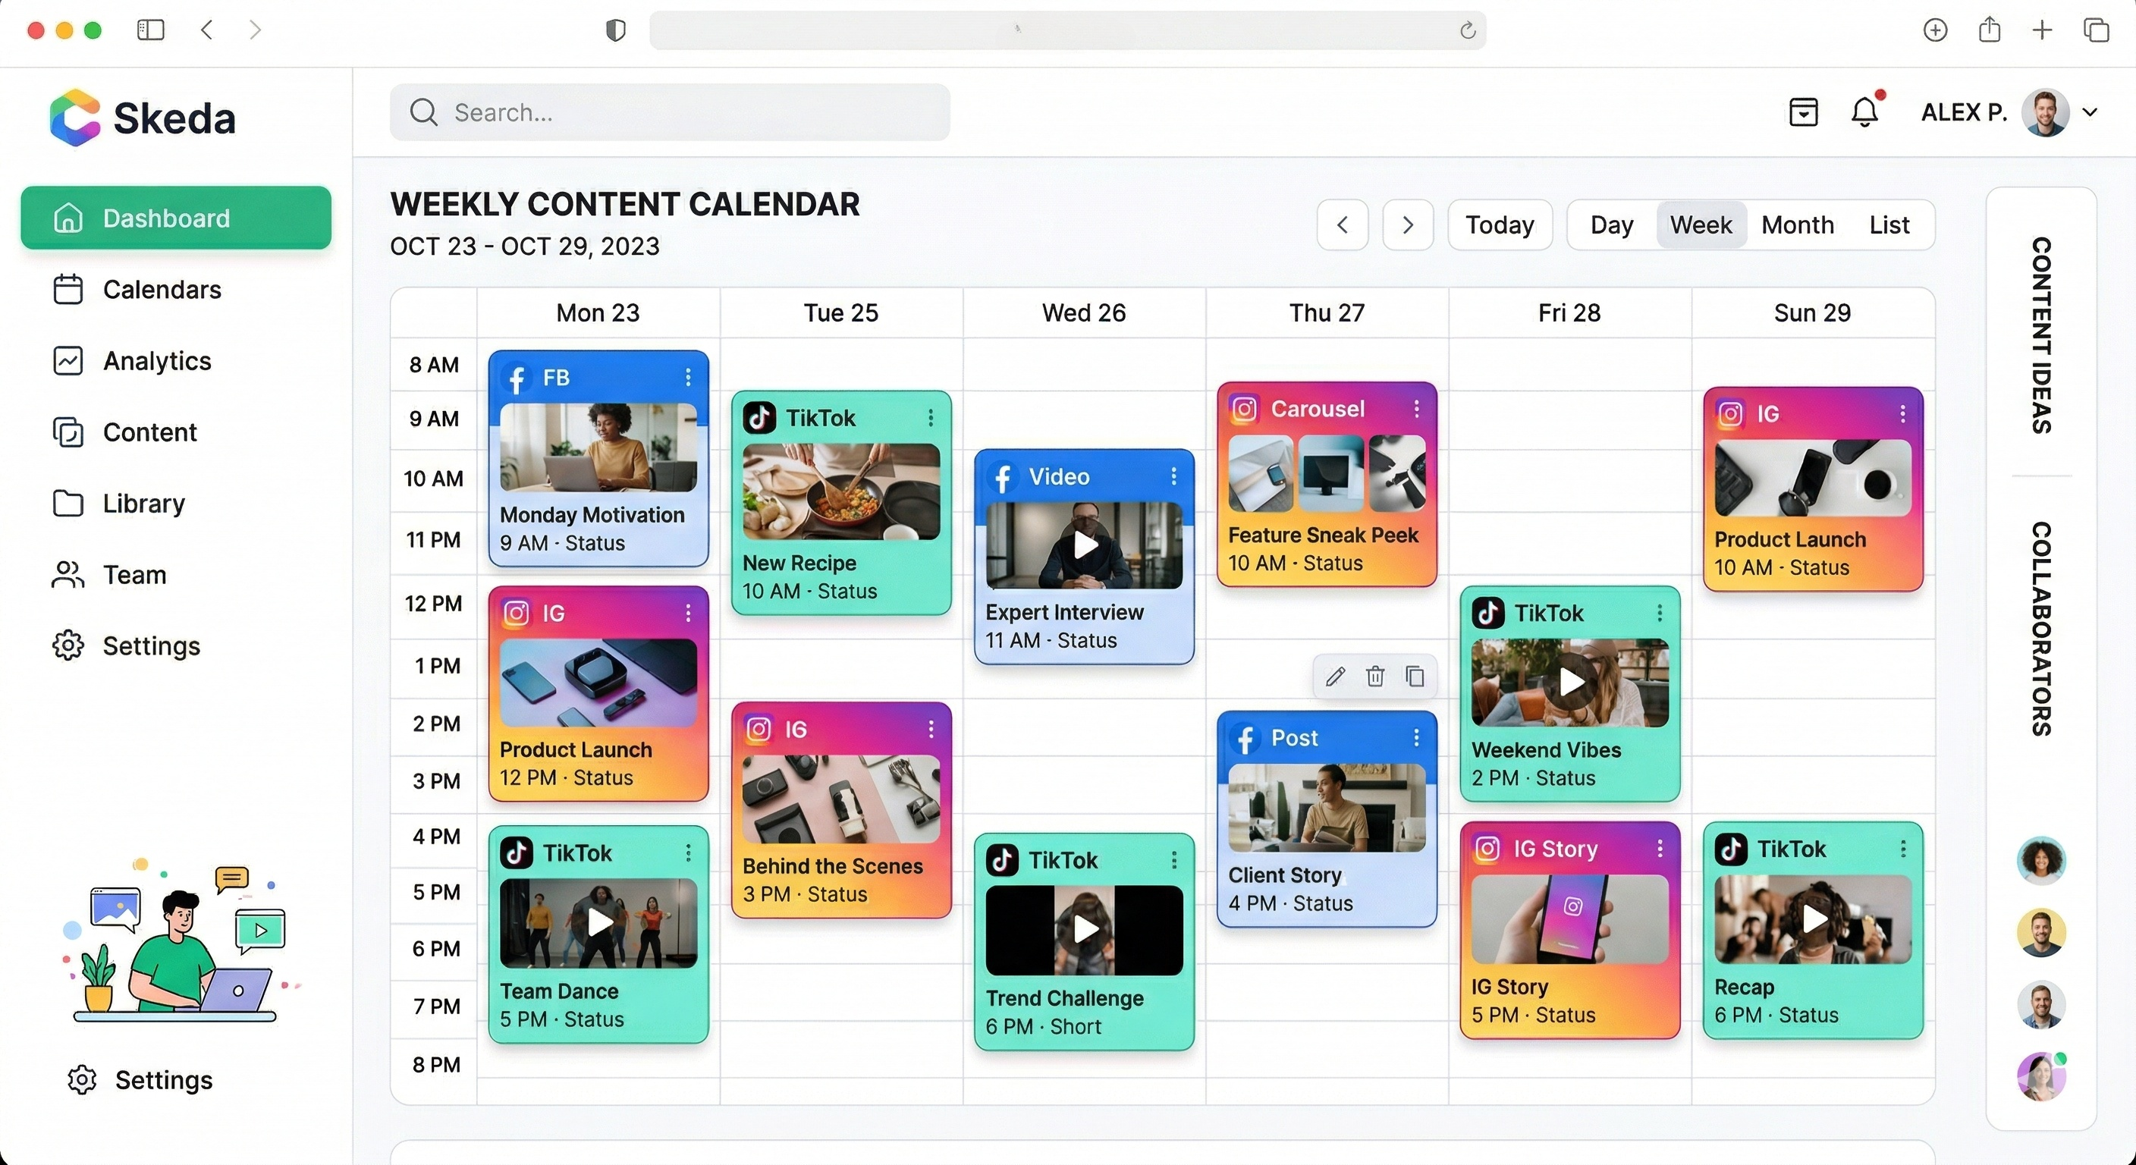Image resolution: width=2136 pixels, height=1165 pixels.
Task: Select the List view tab
Action: (x=1889, y=225)
